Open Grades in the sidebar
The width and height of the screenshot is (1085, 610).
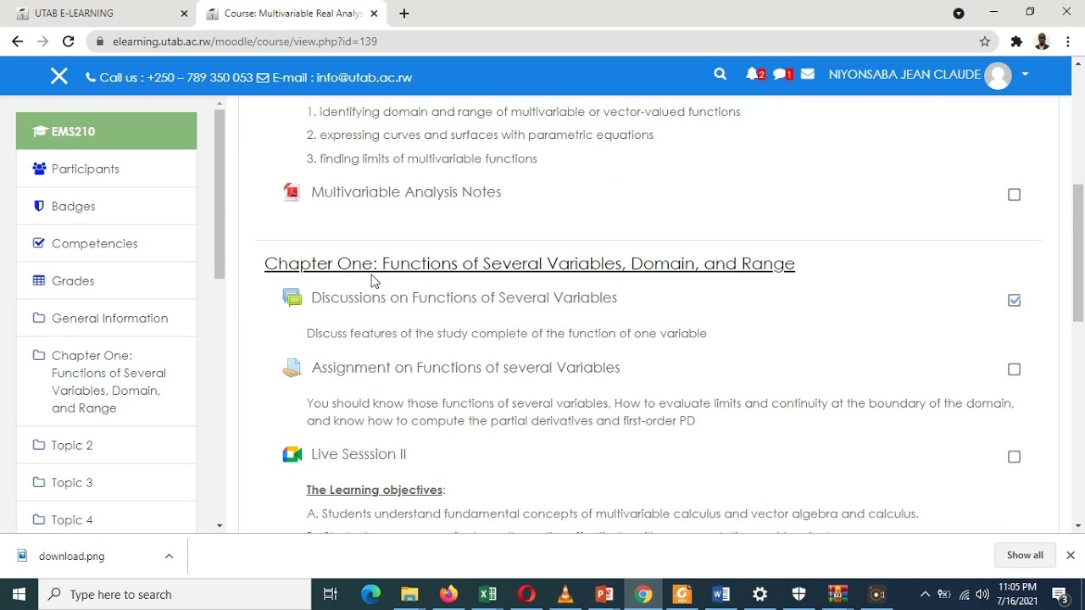pyautogui.click(x=106, y=280)
